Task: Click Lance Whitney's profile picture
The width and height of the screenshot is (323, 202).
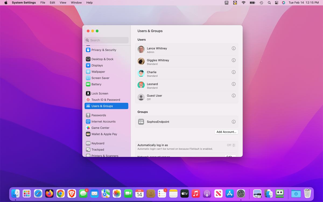Action: pos(141,50)
